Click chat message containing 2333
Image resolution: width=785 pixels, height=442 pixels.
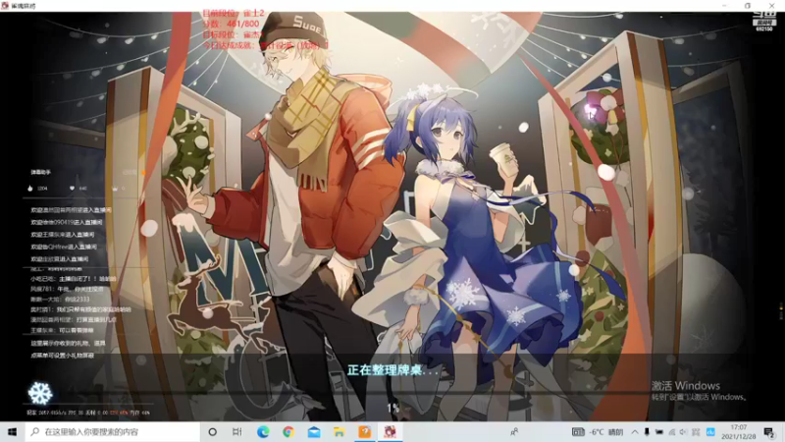coord(60,300)
